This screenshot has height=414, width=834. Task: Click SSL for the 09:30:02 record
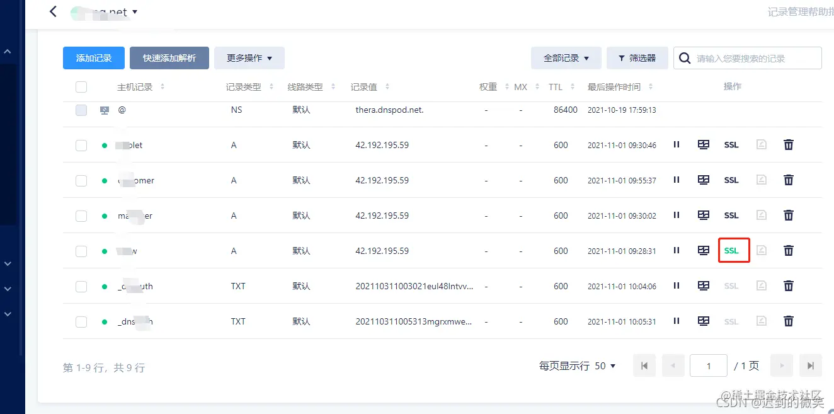pos(731,216)
